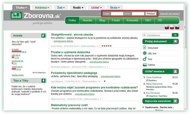Select Novinky in the green menu
The image size is (190, 114).
tap(88, 20)
